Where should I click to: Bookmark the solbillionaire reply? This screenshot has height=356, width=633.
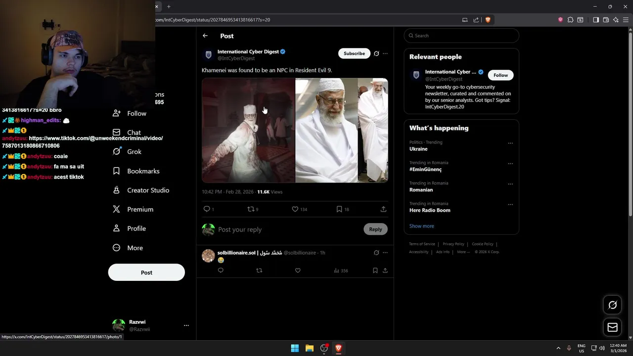(375, 270)
